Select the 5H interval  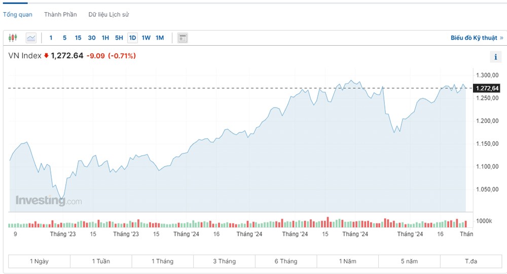coord(119,38)
